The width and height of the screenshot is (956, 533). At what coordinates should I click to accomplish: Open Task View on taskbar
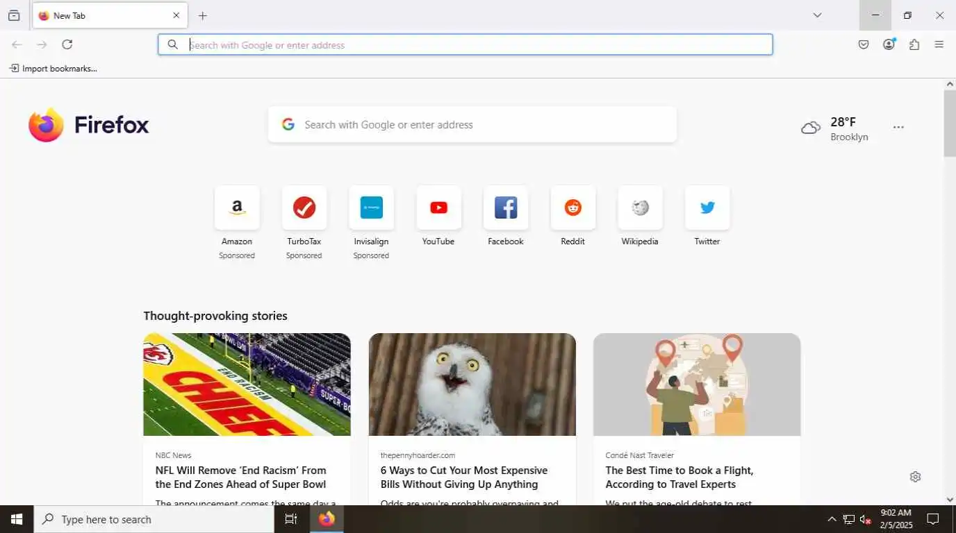291,519
